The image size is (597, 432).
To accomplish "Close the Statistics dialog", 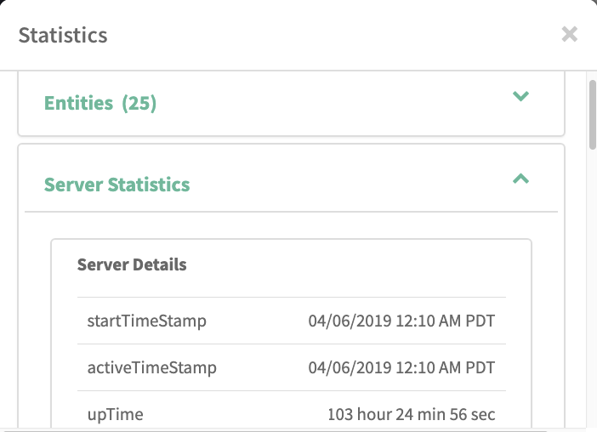I will coord(569,34).
